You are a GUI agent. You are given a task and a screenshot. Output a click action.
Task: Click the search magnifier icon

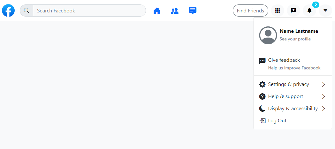27,11
